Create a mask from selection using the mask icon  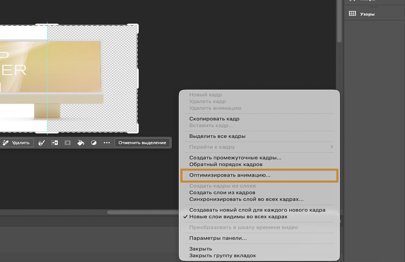coord(68,143)
